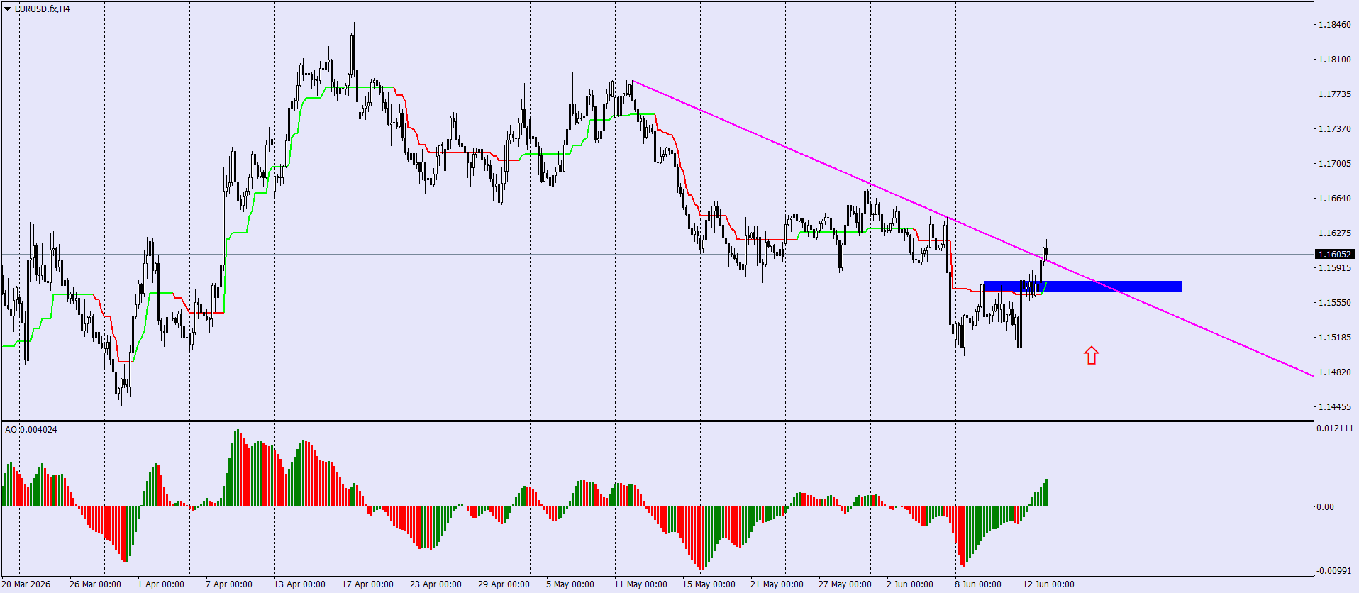The height and width of the screenshot is (593, 1359).
Task: Click the 27 May 00:00 time label
Action: click(845, 584)
